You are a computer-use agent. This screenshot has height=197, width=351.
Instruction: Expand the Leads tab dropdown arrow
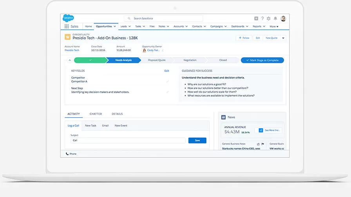pyautogui.click(x=130, y=27)
